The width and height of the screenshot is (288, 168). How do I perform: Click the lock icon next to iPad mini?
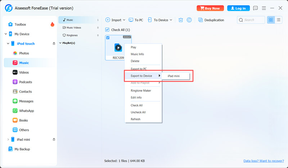[x=54, y=139]
